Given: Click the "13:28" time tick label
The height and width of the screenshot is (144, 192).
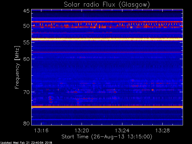Looking at the screenshot, I should (x=163, y=130).
